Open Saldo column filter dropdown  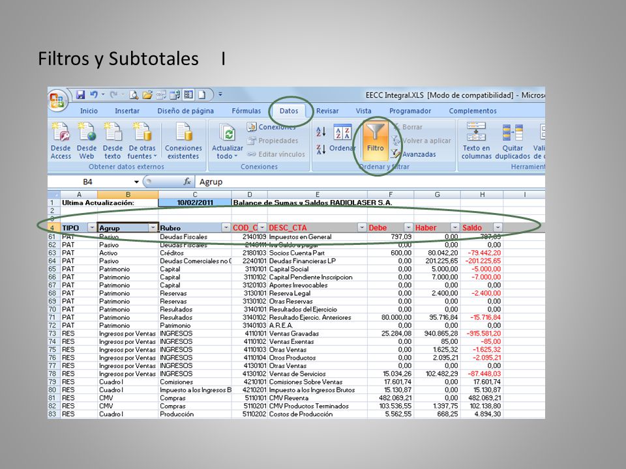tap(498, 228)
